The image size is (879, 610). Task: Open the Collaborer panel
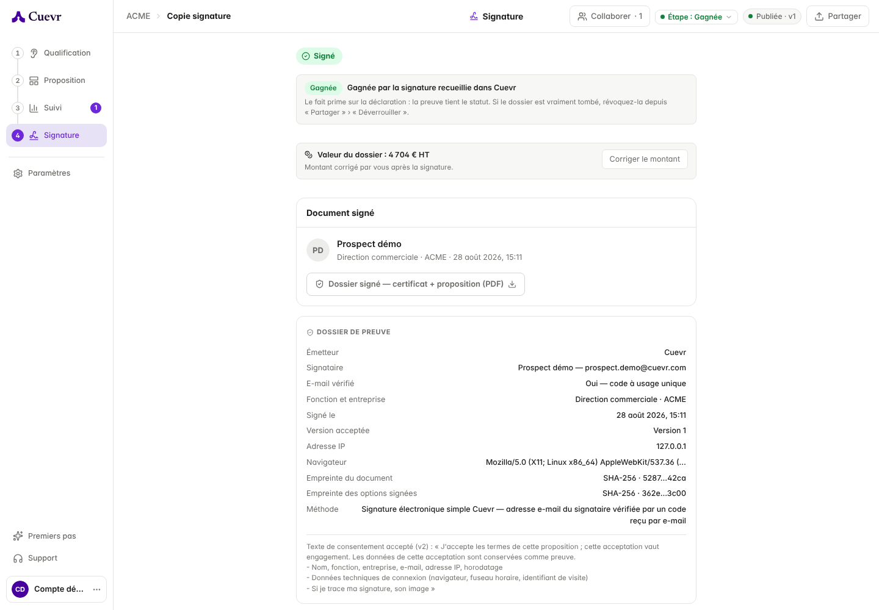610,16
